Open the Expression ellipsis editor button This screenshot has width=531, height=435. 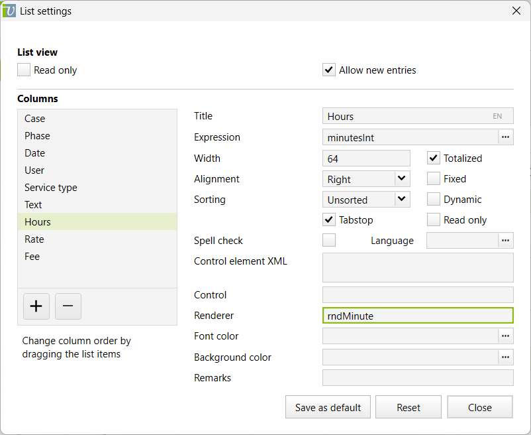coord(506,137)
